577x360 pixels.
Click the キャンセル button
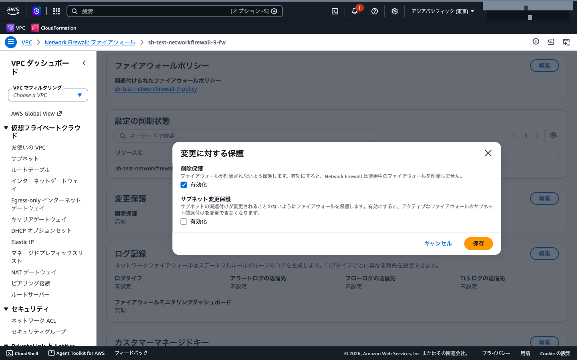click(x=438, y=244)
